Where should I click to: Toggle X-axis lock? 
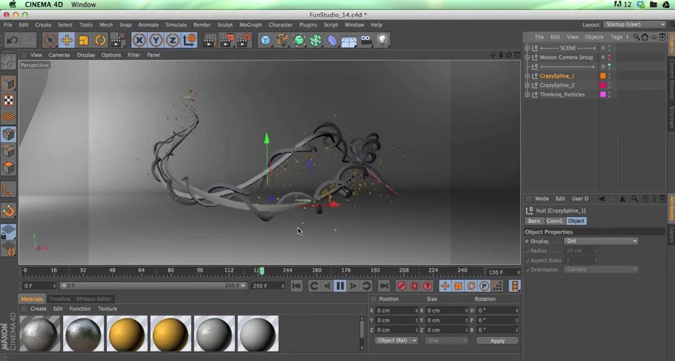point(139,40)
